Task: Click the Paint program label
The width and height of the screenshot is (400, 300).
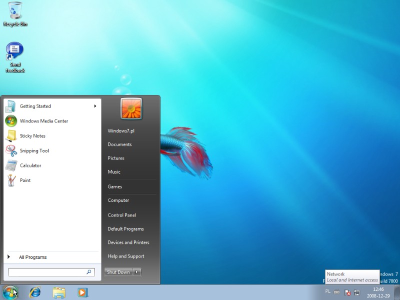Action: 25,180
